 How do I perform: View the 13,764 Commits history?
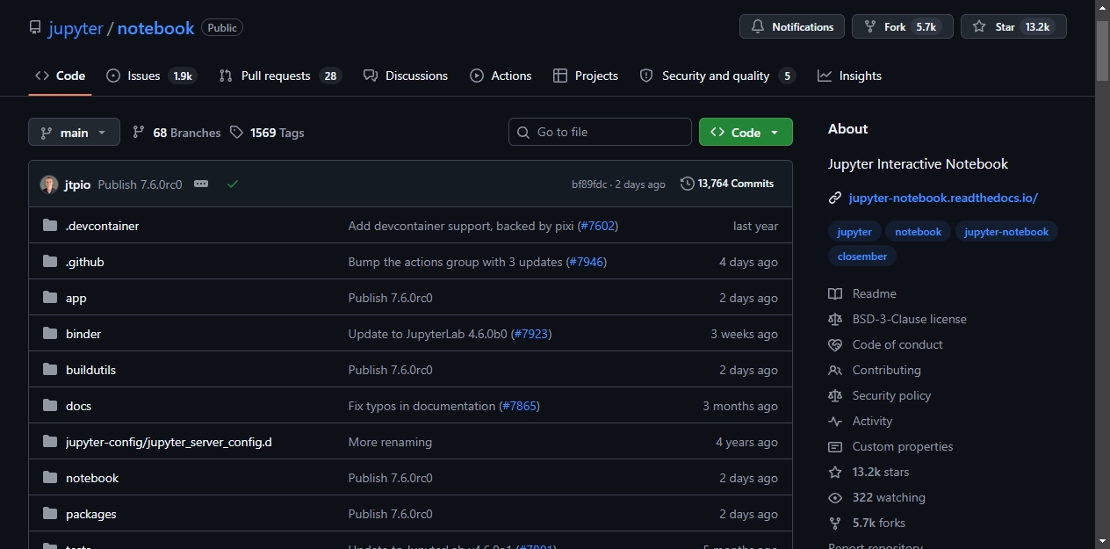(x=727, y=184)
